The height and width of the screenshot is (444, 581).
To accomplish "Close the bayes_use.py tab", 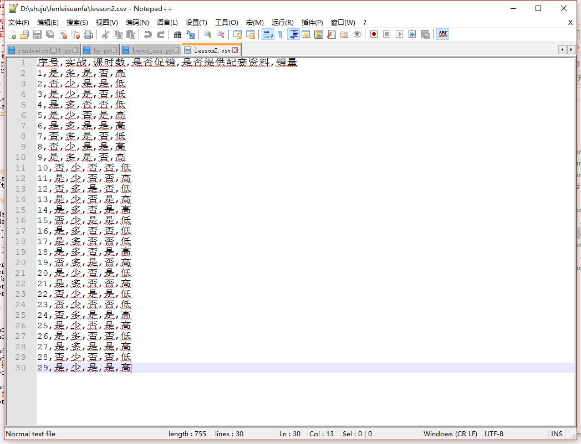I will pyautogui.click(x=176, y=50).
